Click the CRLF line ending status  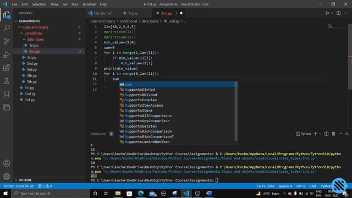pyautogui.click(x=313, y=186)
